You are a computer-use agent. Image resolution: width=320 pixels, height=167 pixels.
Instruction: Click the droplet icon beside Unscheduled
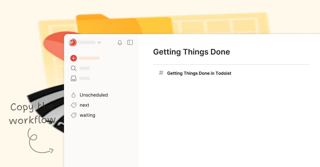[x=74, y=95]
